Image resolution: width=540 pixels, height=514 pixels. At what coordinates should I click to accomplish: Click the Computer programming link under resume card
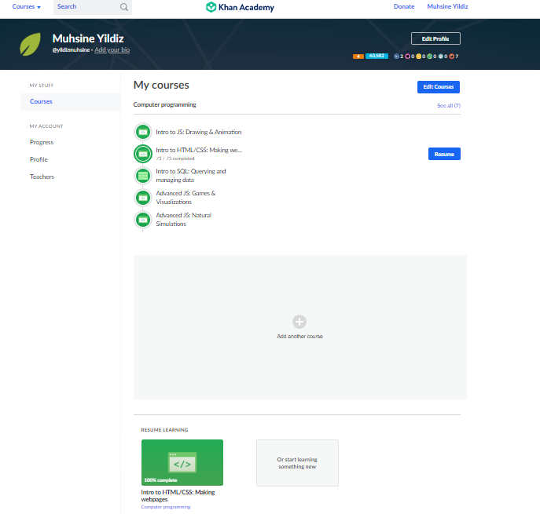pyautogui.click(x=166, y=507)
